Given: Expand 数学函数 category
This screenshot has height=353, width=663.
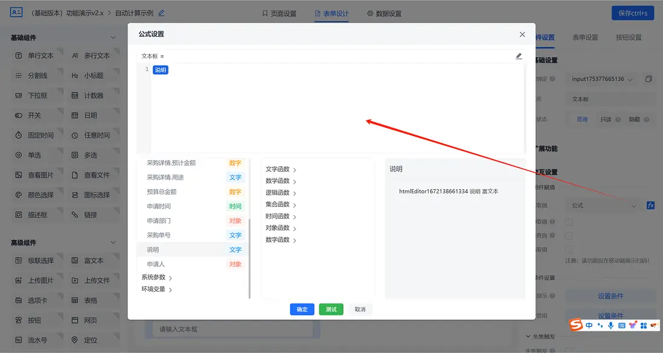Looking at the screenshot, I should (x=281, y=181).
